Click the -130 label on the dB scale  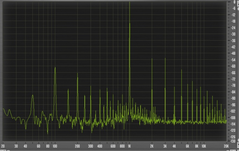(233, 141)
